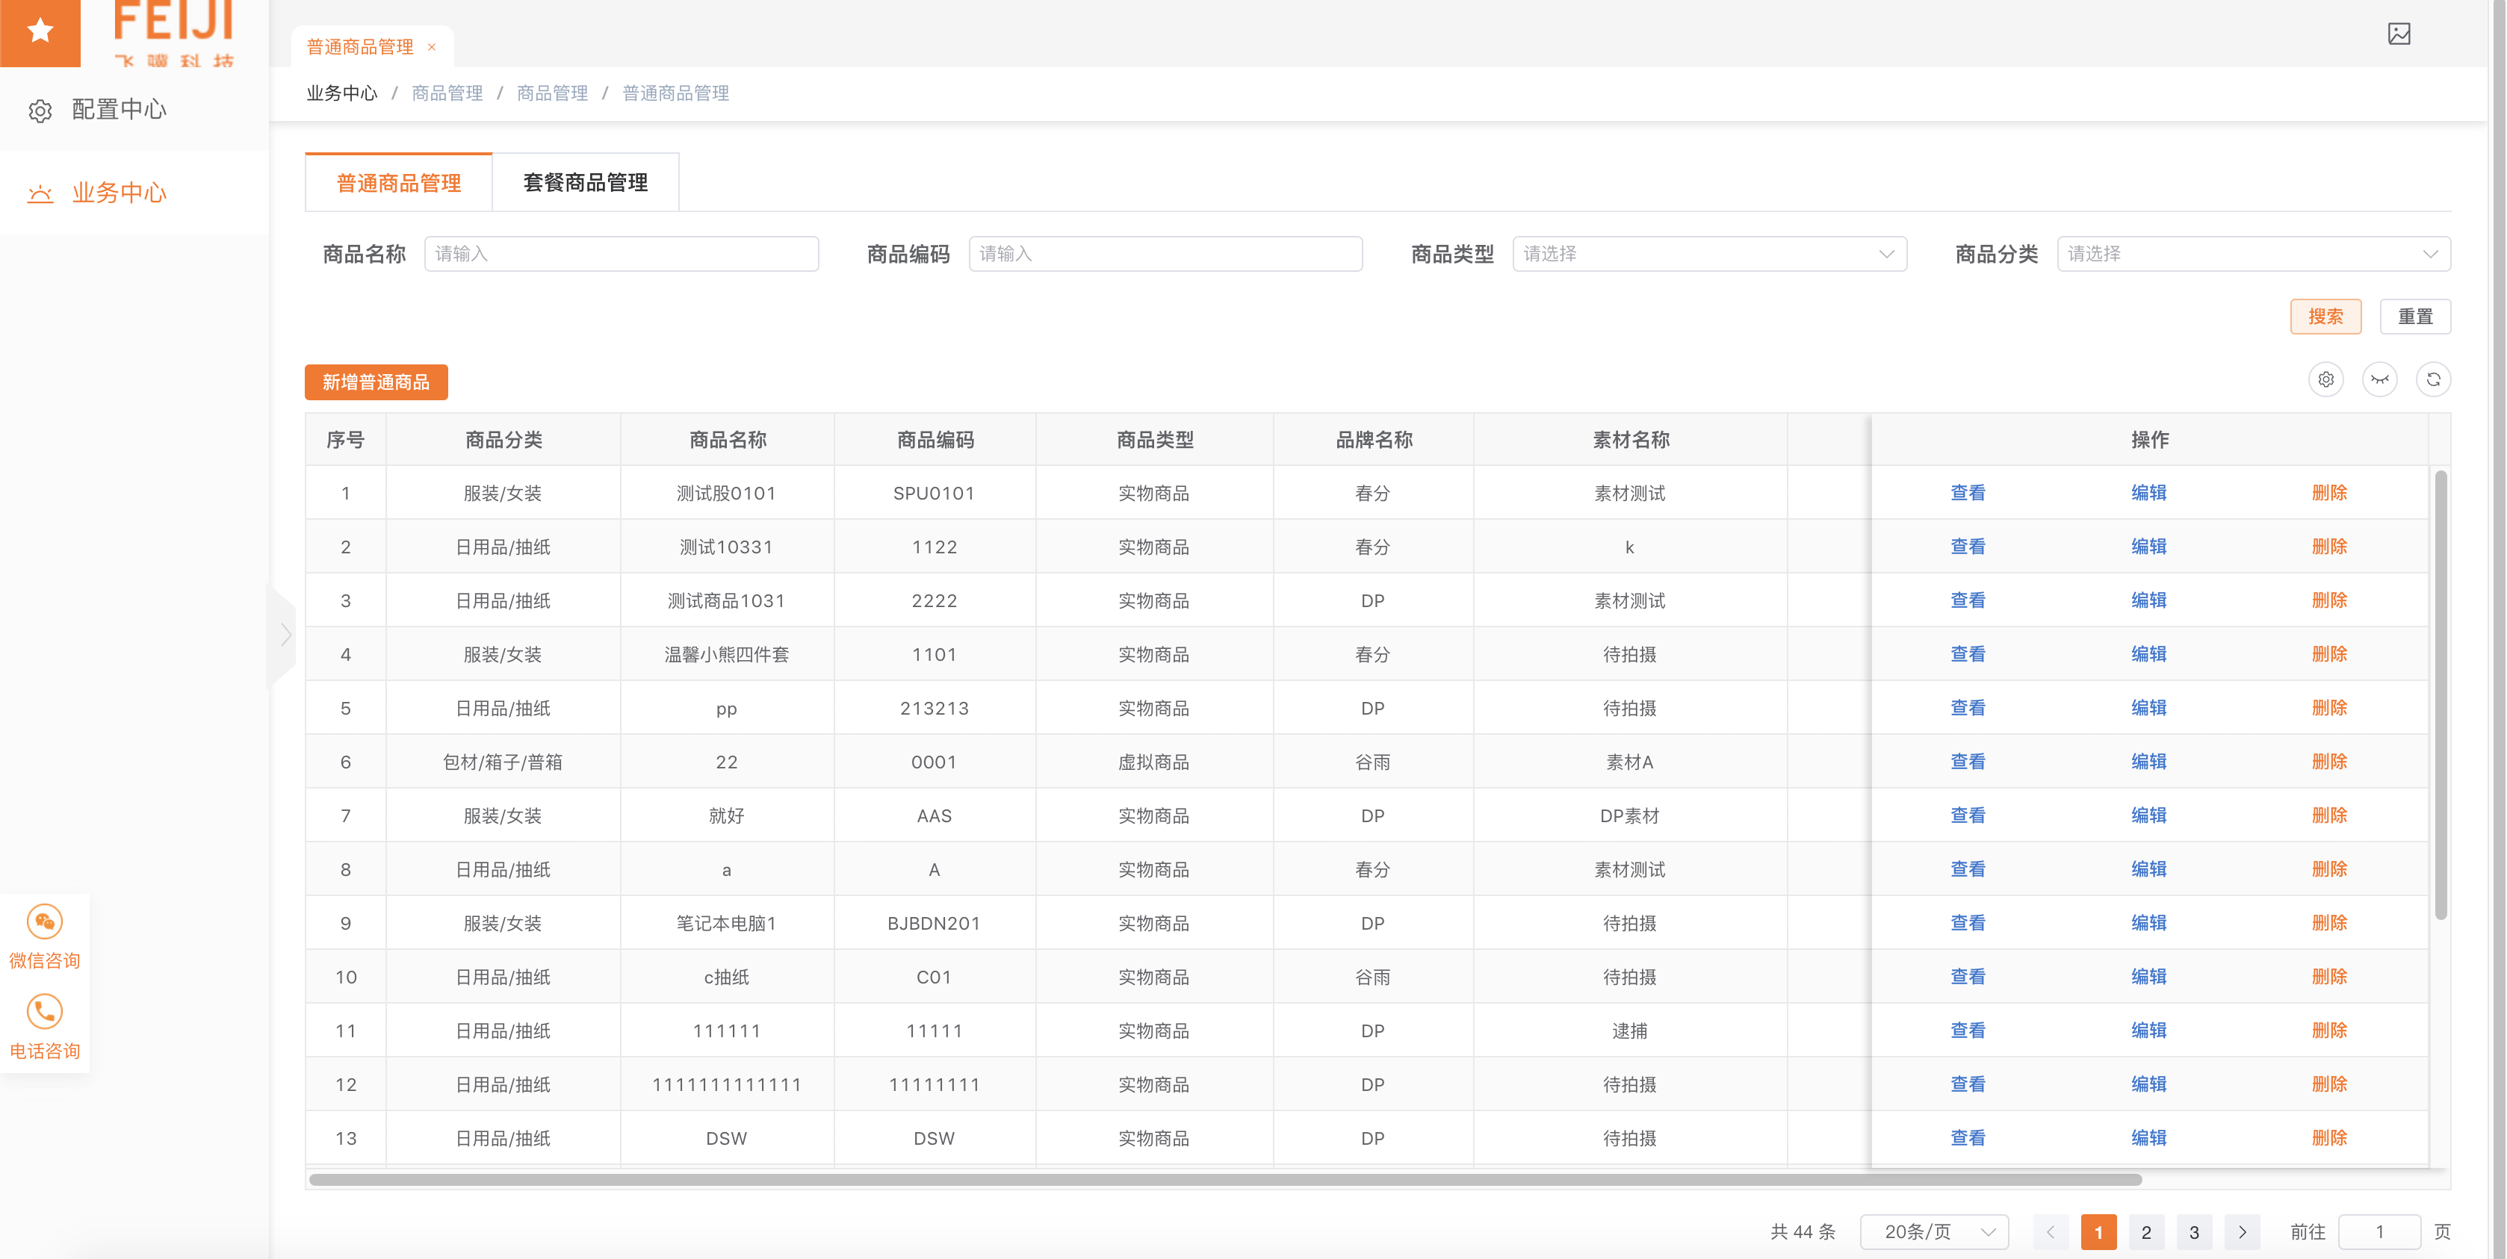Open the 配置中心 menu

pyautogui.click(x=134, y=109)
